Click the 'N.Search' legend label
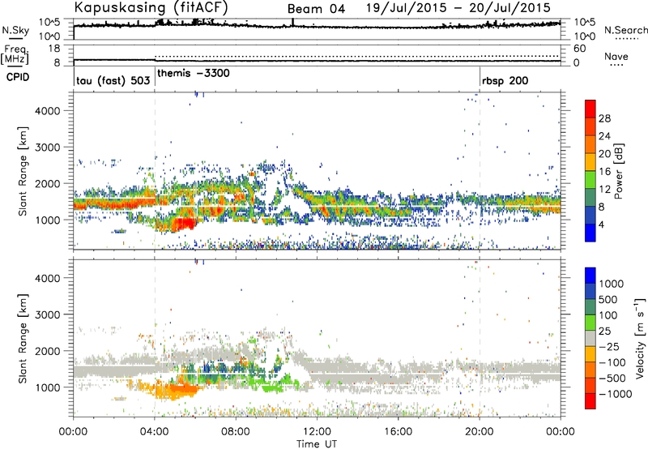This screenshot has width=648, height=449. 625,30
